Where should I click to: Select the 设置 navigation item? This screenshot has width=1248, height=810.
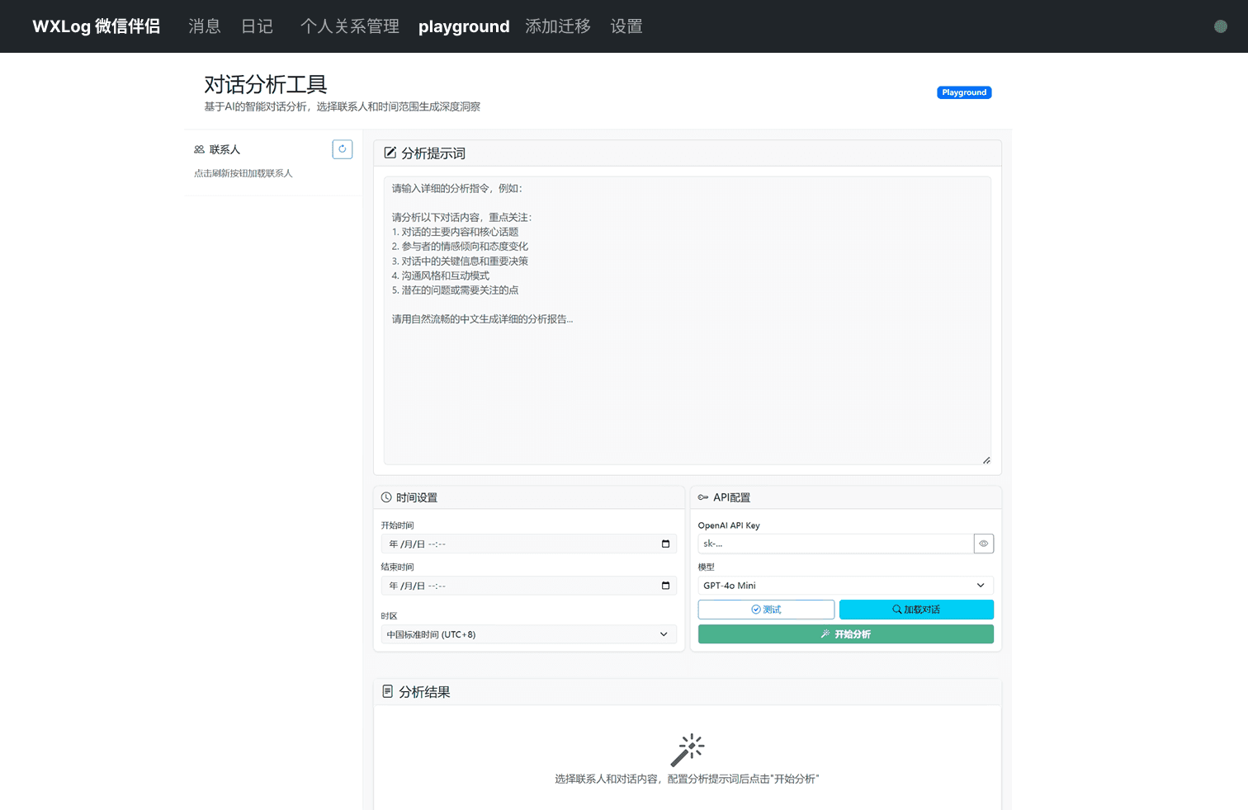626,26
